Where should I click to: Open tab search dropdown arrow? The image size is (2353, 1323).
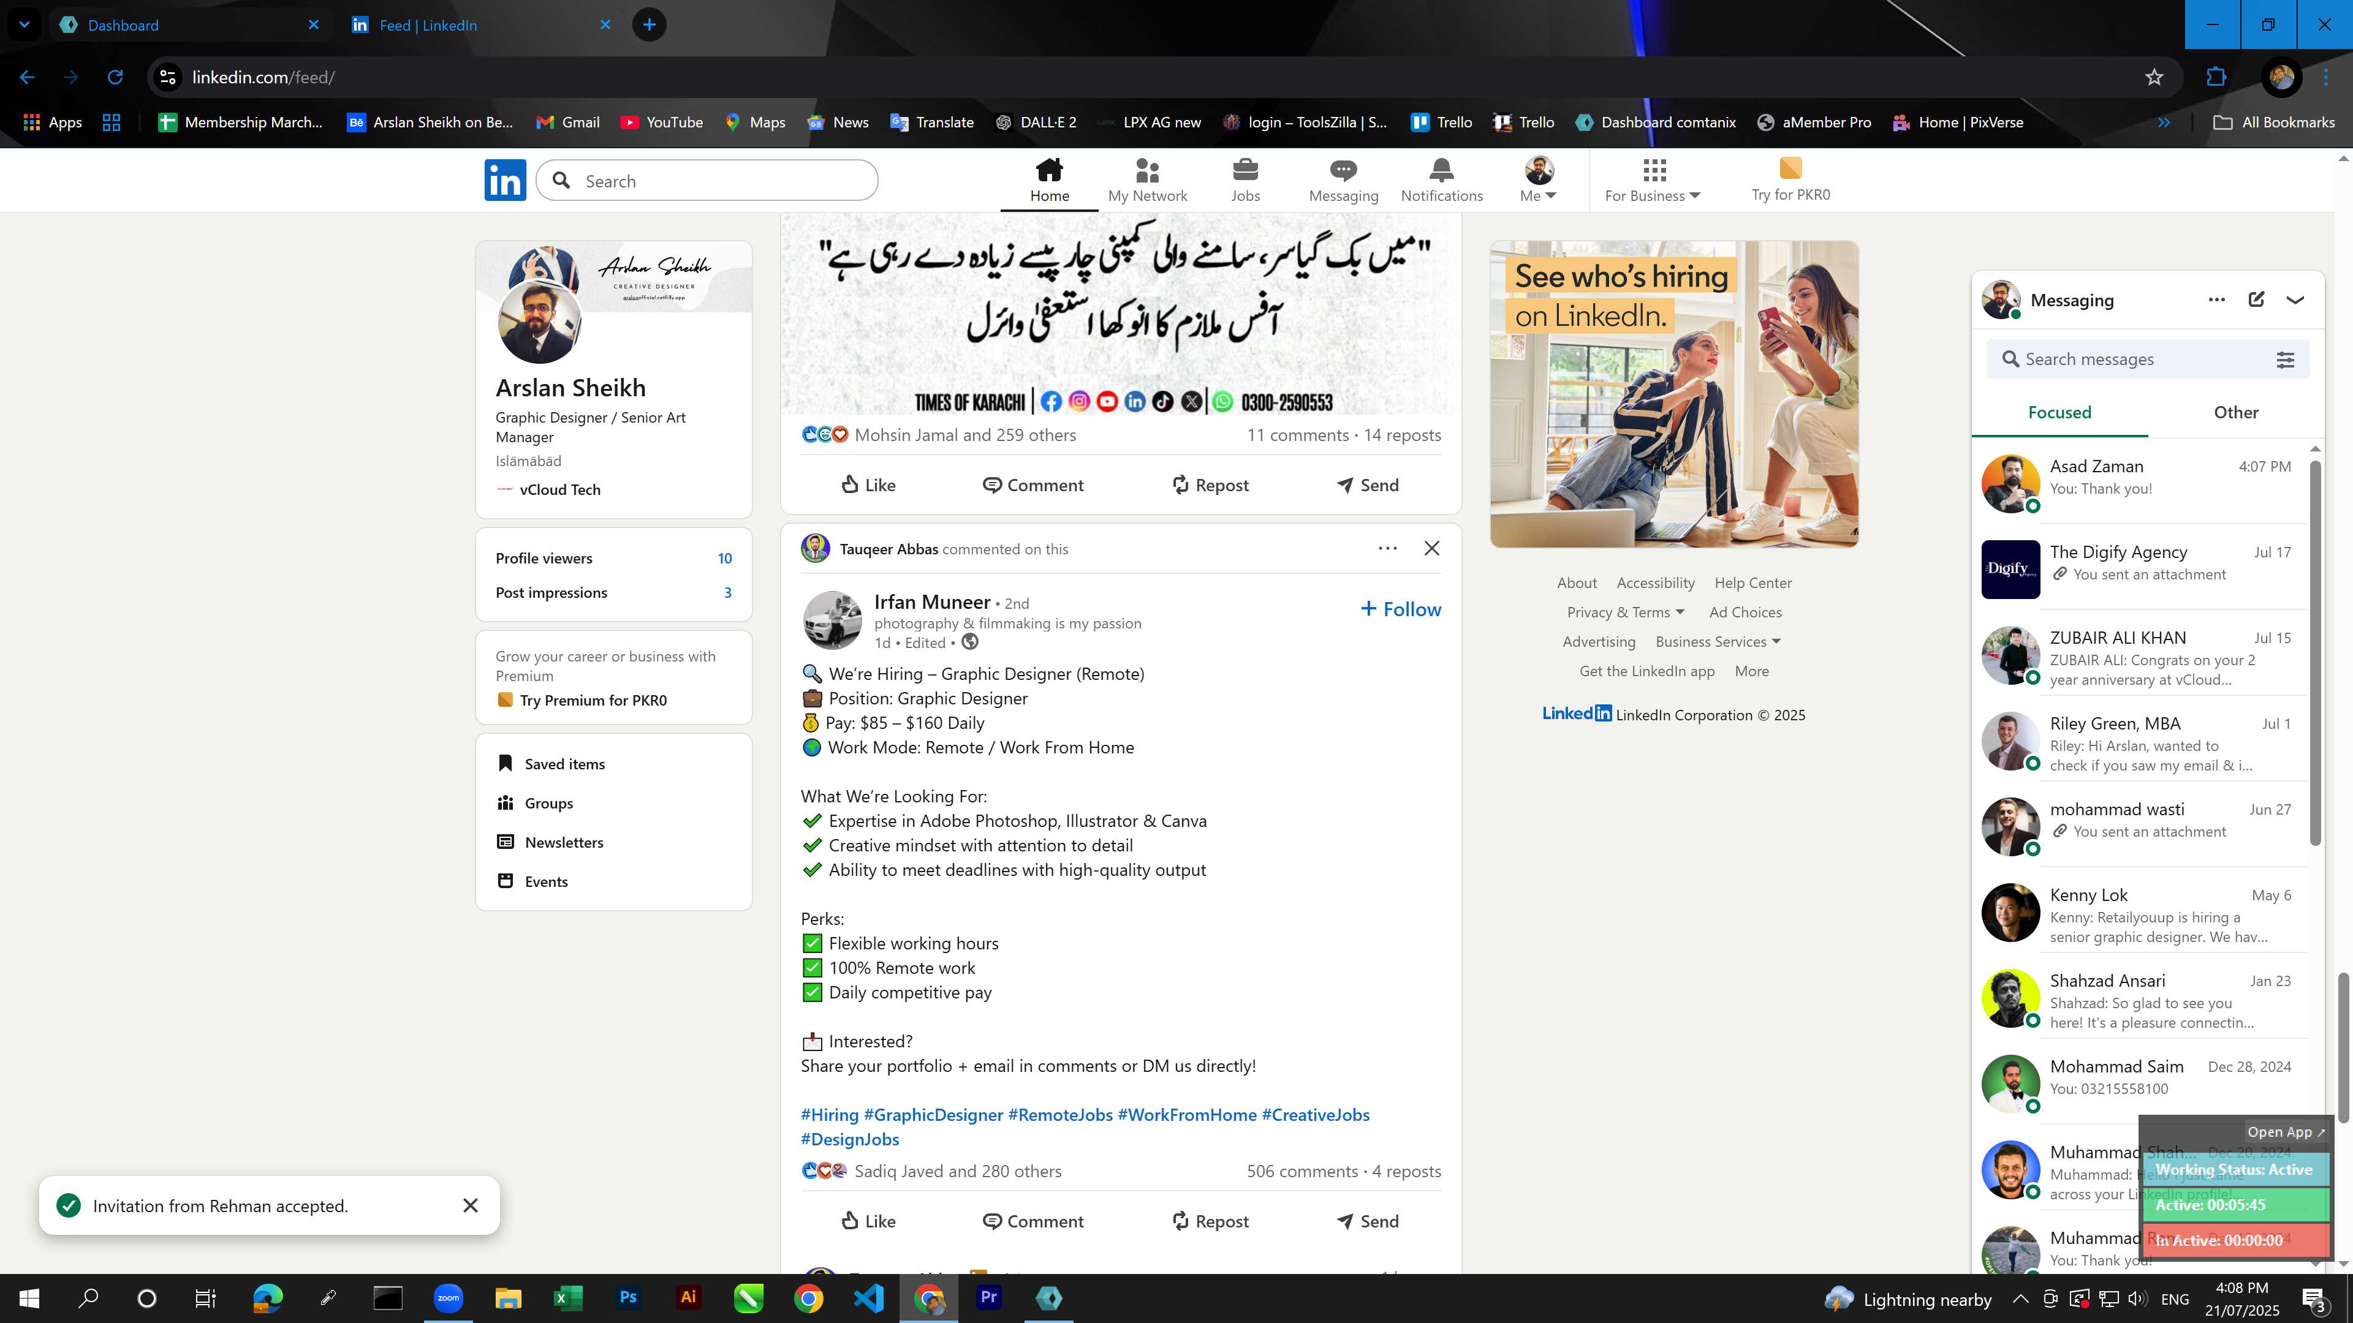click(25, 24)
